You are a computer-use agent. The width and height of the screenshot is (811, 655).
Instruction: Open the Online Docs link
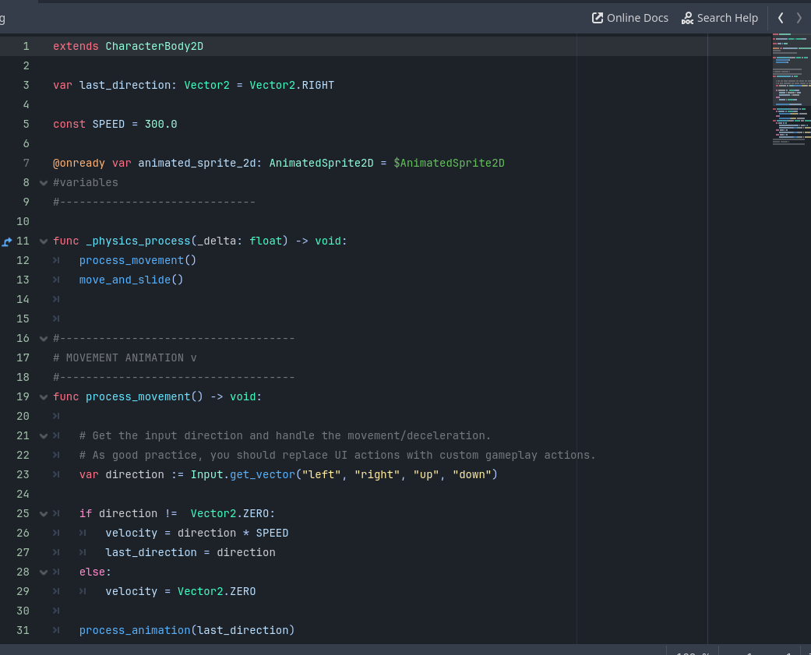[x=630, y=18]
